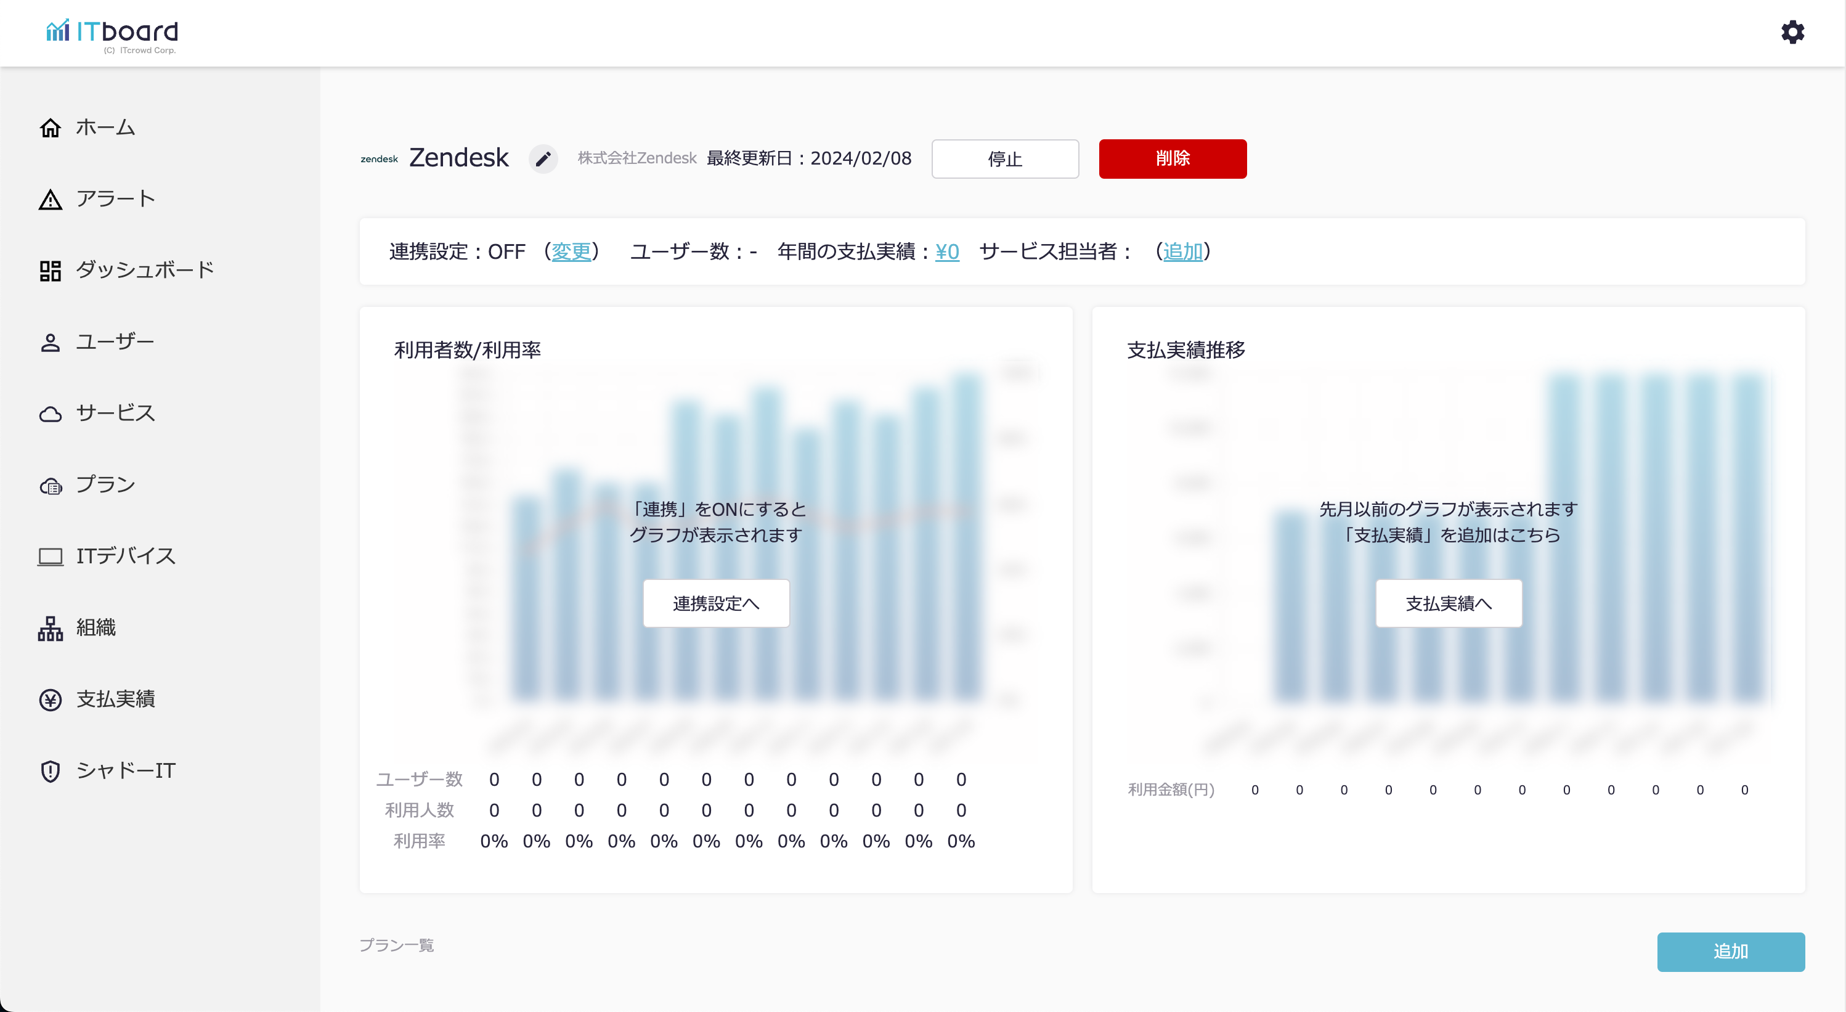Open alerts via the warning triangle icon
The height and width of the screenshot is (1012, 1846).
50,199
